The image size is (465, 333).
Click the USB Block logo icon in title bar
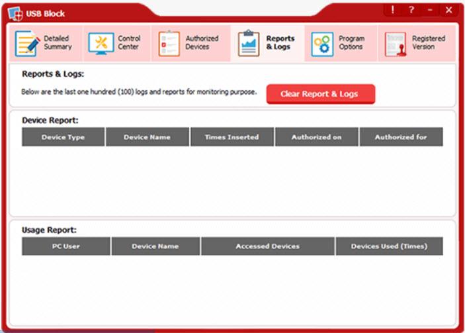pos(15,14)
